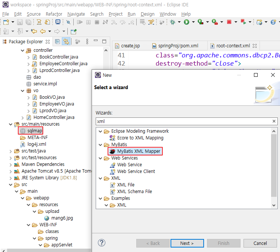The image size is (280, 252).
Task: Open the Run button dropdown arrow
Action: pyautogui.click(x=193, y=22)
